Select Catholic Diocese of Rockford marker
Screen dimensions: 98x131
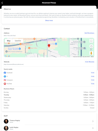[84, 48]
